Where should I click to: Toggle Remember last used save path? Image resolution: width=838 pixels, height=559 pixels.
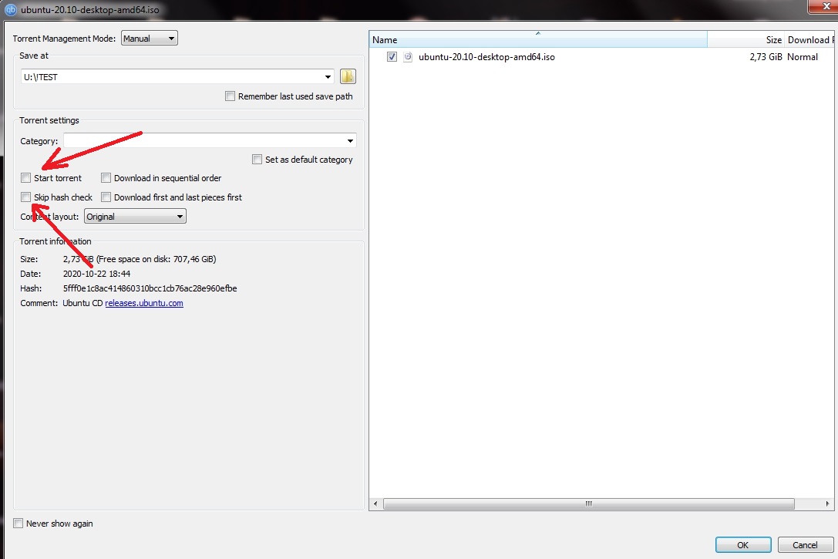pyautogui.click(x=230, y=96)
